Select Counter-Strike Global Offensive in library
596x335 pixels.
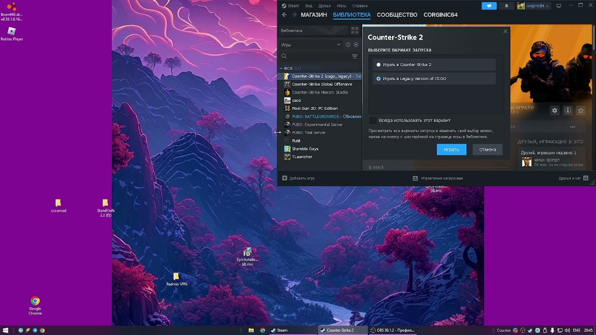tap(320, 84)
